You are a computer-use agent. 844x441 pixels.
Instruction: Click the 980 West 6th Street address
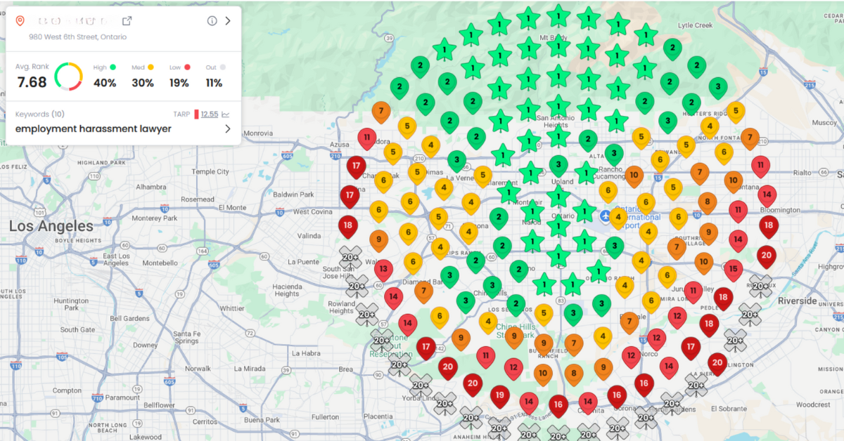coord(77,37)
